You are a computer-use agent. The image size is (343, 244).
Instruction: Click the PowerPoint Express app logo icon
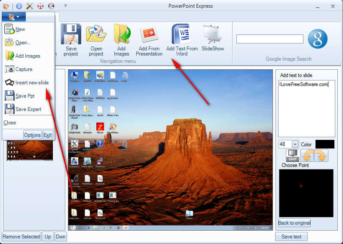pos(6,6)
